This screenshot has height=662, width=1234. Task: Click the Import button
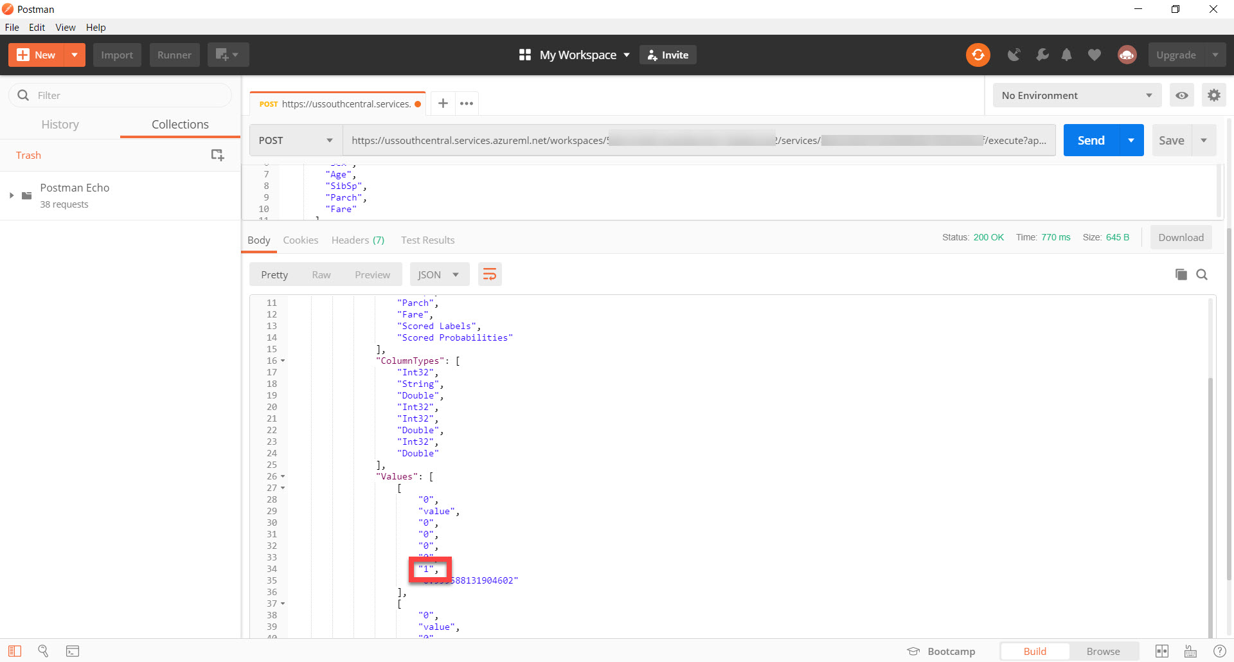(117, 55)
